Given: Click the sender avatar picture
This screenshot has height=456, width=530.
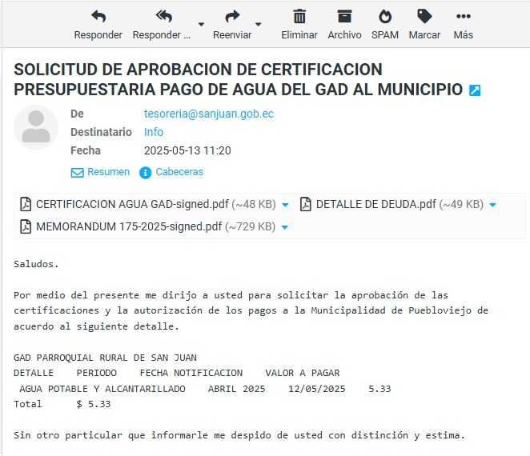Looking at the screenshot, I should point(36,127).
